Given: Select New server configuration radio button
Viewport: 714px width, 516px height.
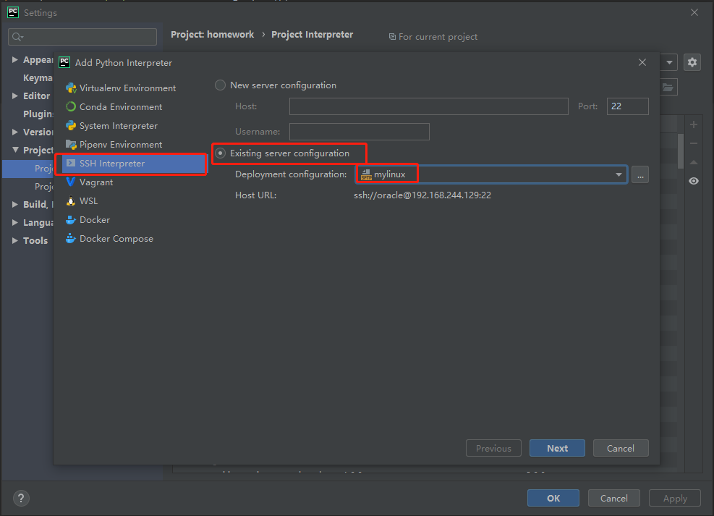Looking at the screenshot, I should click(x=221, y=85).
